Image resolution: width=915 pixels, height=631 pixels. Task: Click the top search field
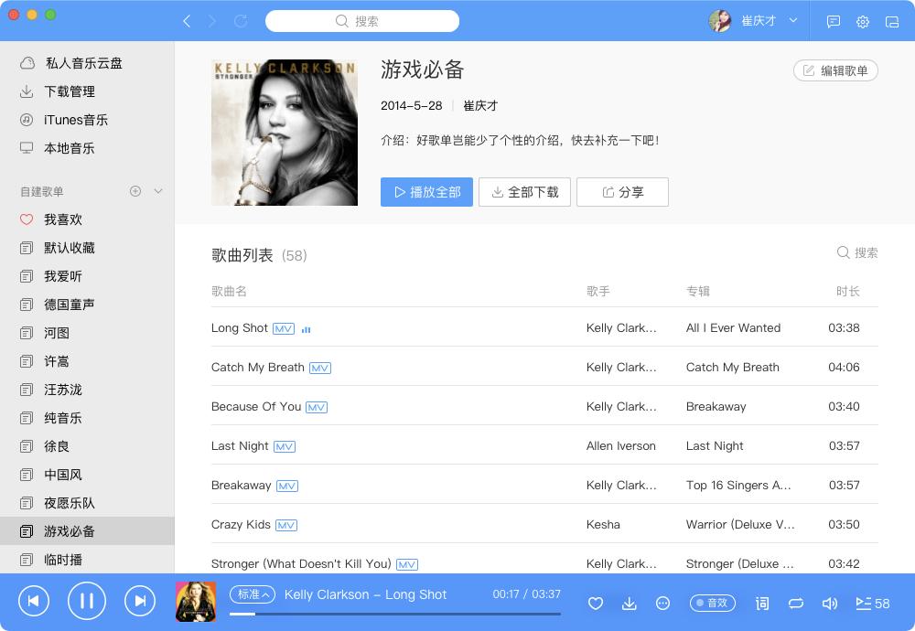[x=361, y=21]
